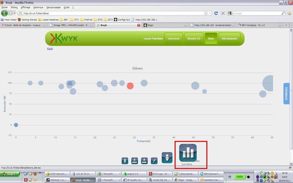The height and width of the screenshot is (183, 293).
Task: Open the Affichage menu
Action: coord(25,7)
